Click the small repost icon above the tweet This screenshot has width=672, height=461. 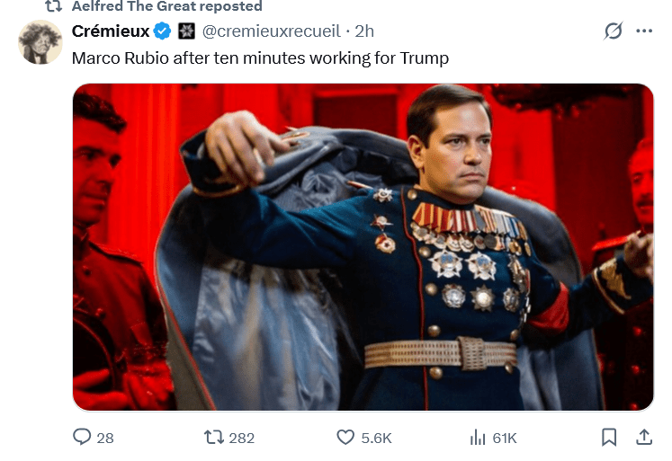(x=54, y=6)
